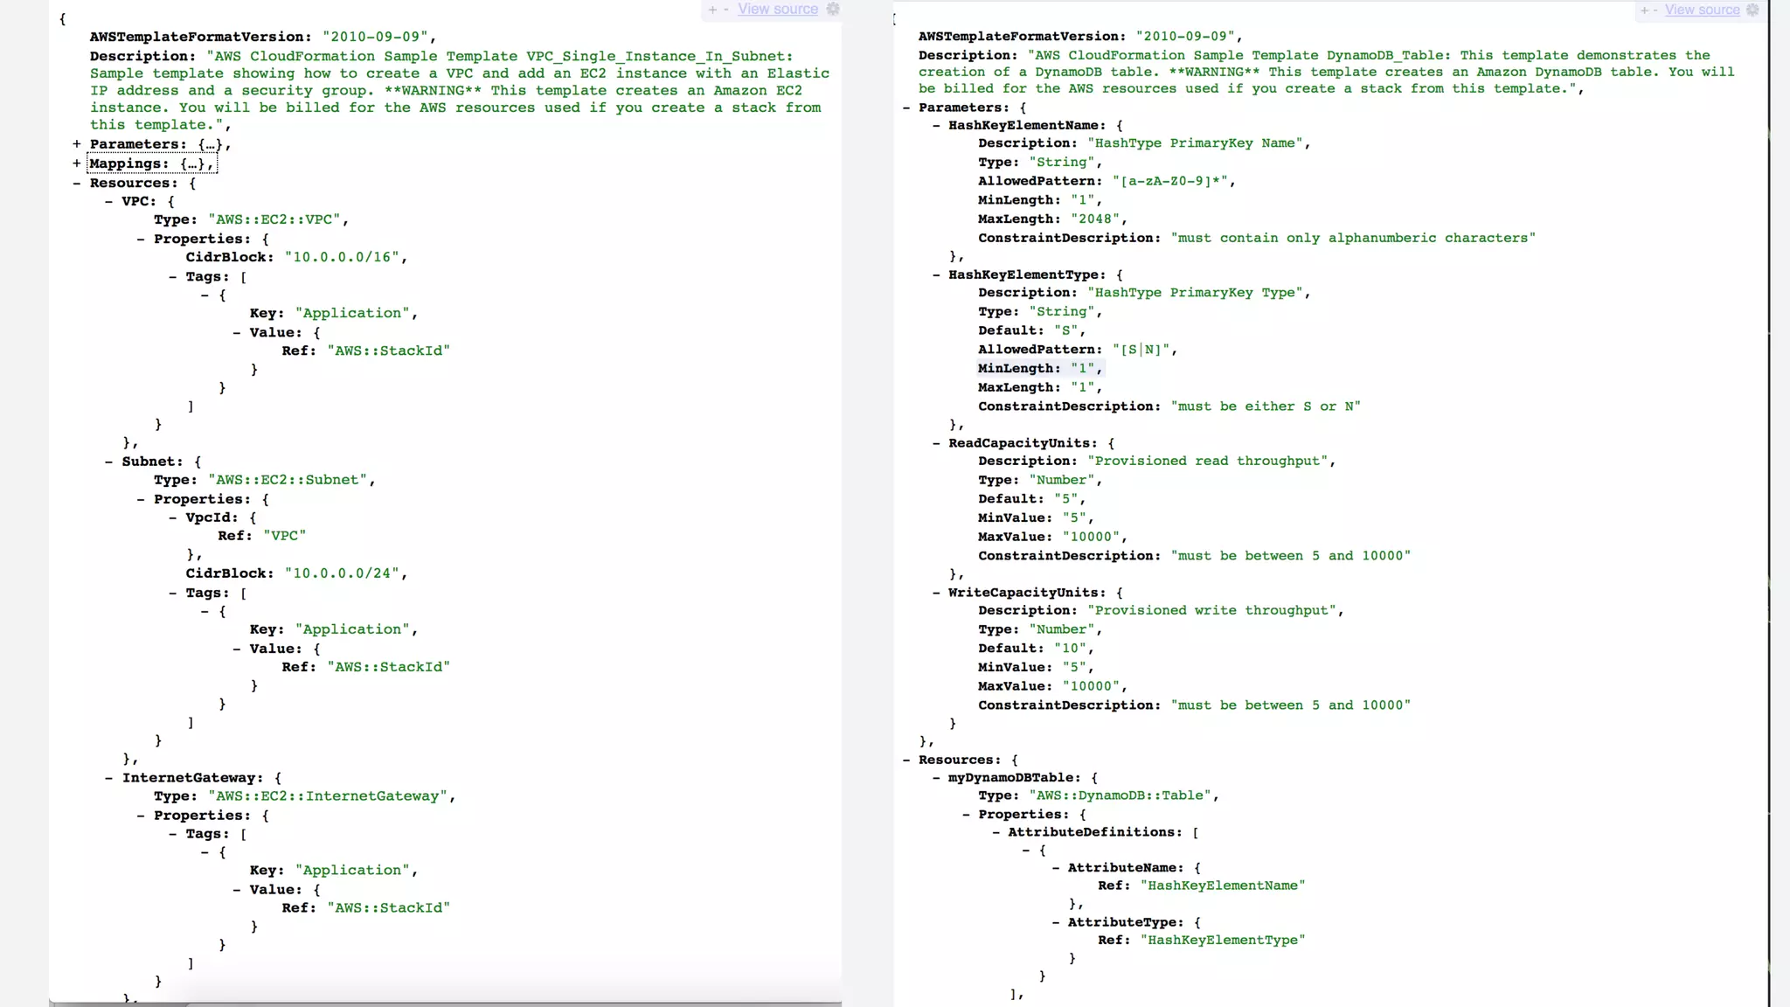Collapse the Subnet resource node
The height and width of the screenshot is (1007, 1790).
pos(108,462)
